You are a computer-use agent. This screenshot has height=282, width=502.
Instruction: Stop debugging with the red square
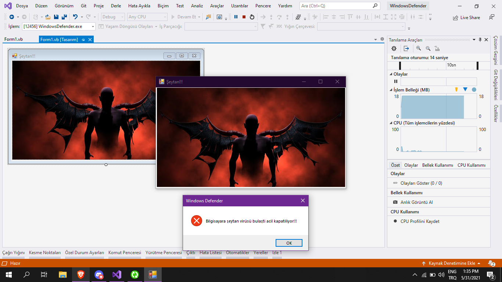point(244,17)
